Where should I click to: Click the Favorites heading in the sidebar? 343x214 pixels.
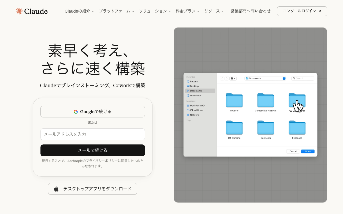[x=191, y=77]
